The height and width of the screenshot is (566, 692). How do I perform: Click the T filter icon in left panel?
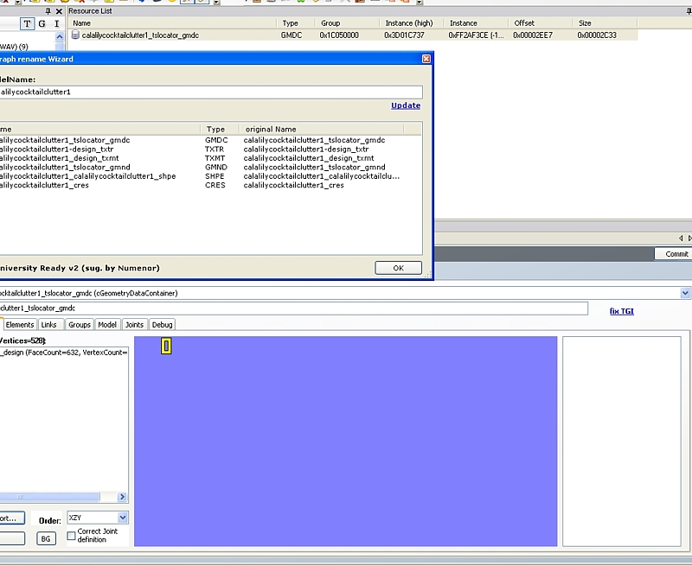28,23
